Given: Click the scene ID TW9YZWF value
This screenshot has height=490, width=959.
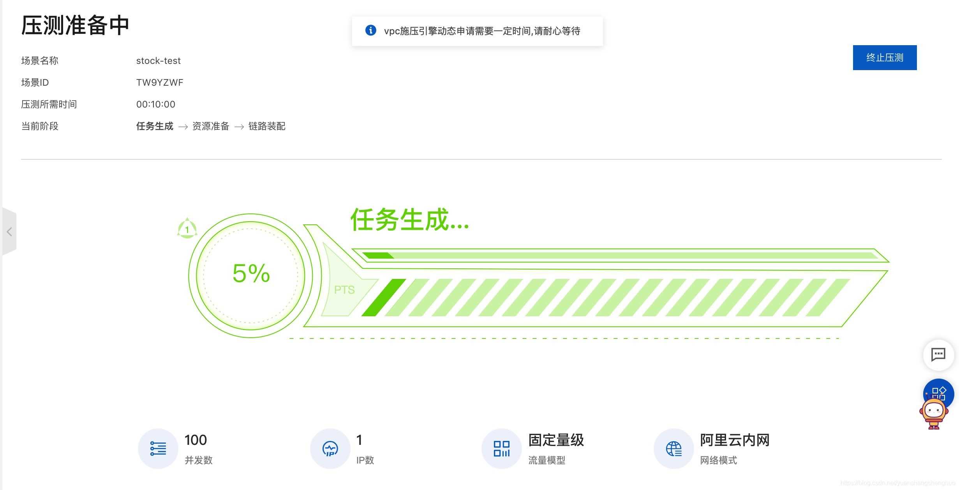Looking at the screenshot, I should pyautogui.click(x=160, y=82).
